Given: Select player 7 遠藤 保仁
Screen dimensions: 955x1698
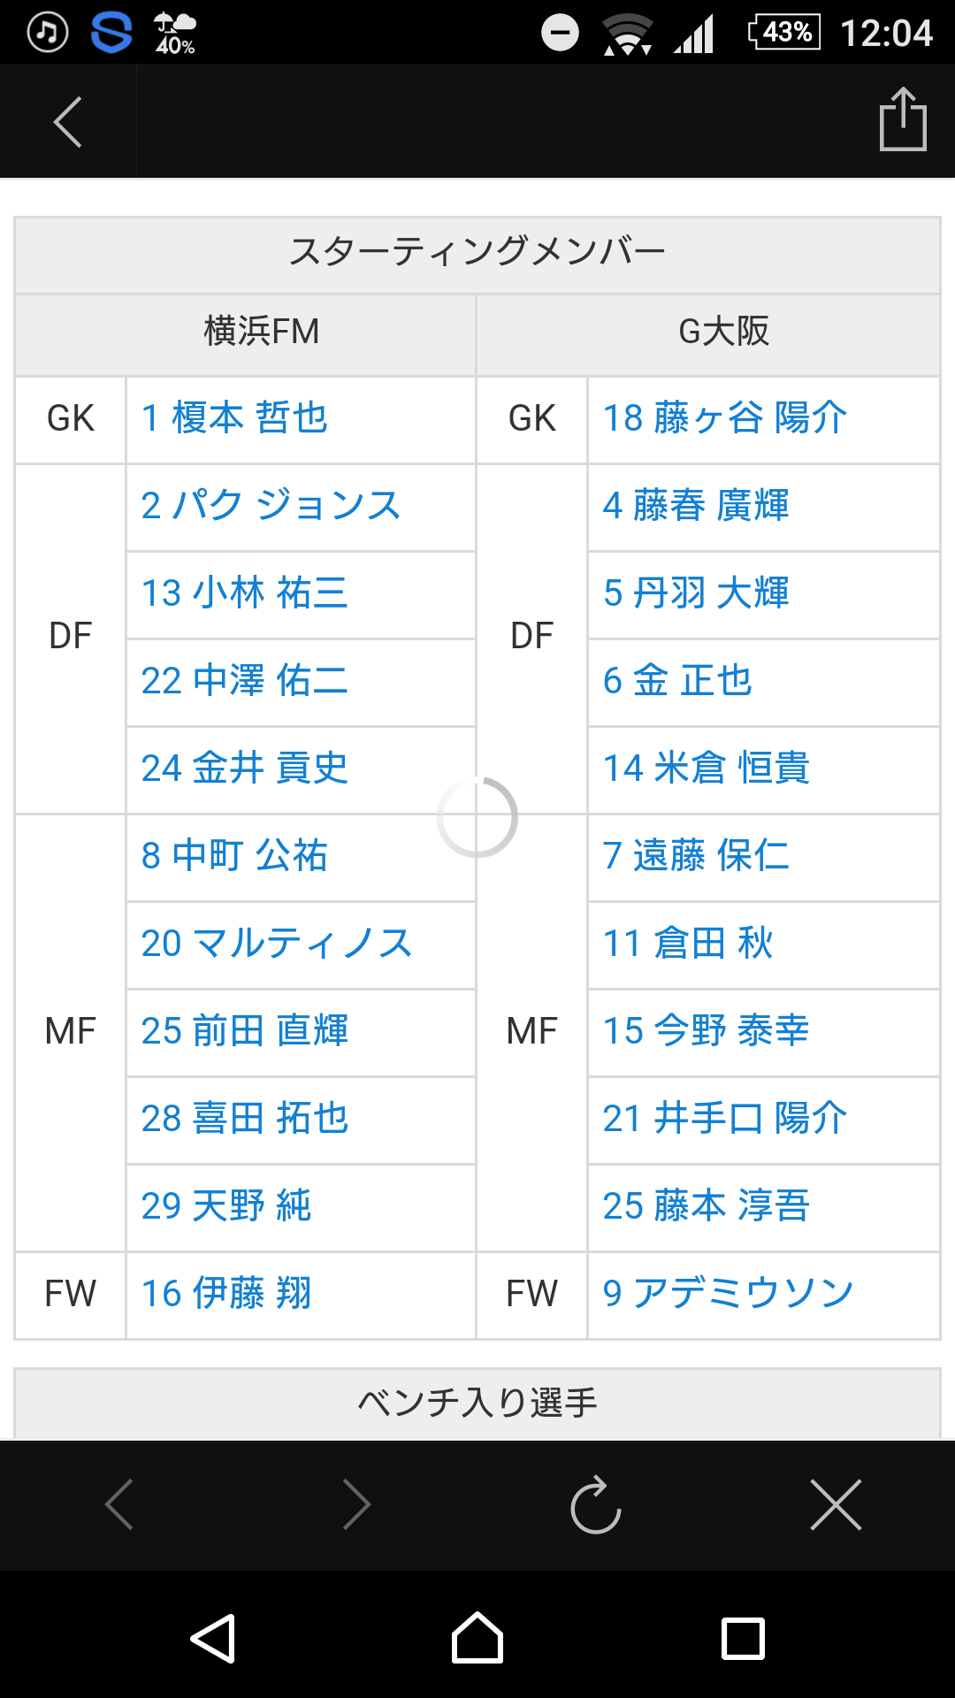Looking at the screenshot, I should click(695, 856).
